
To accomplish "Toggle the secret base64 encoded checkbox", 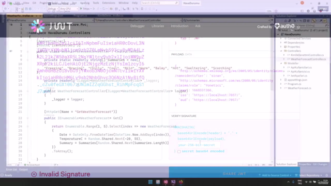I will point(179,151).
